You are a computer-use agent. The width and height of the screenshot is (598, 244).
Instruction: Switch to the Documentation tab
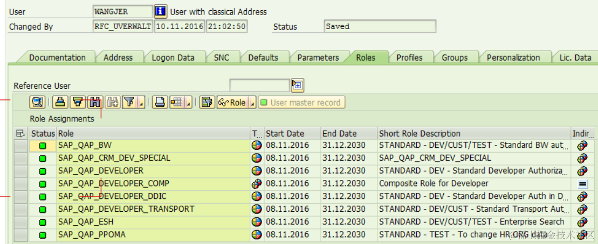coord(57,58)
